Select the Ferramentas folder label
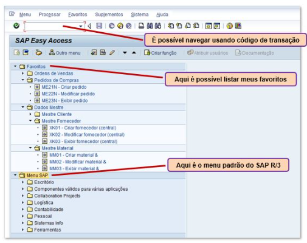 pos(47,230)
